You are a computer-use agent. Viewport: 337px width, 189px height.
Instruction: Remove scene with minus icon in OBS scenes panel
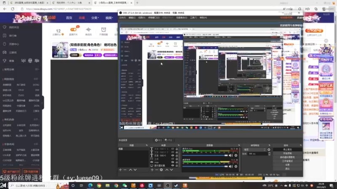pos(125,170)
